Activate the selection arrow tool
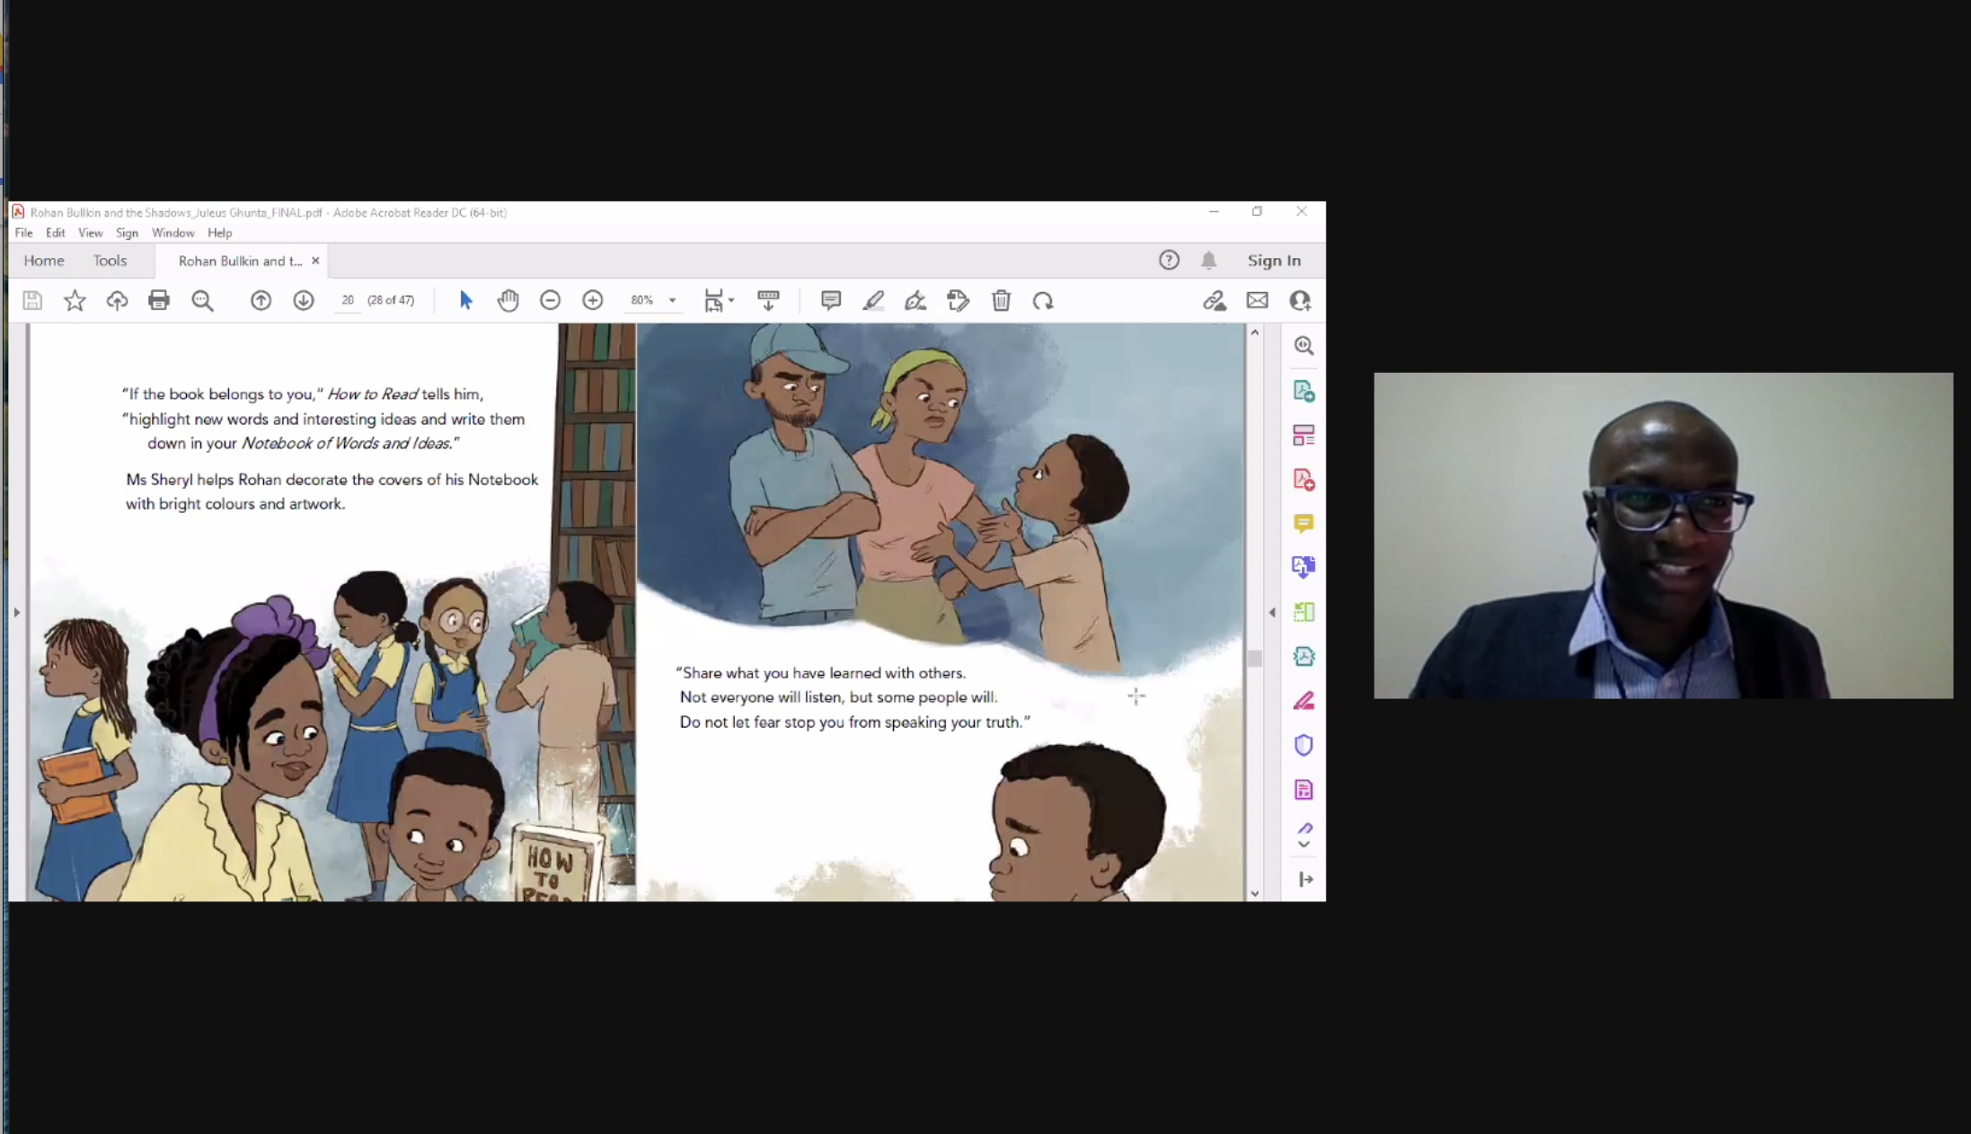This screenshot has width=1971, height=1134. pyautogui.click(x=465, y=300)
